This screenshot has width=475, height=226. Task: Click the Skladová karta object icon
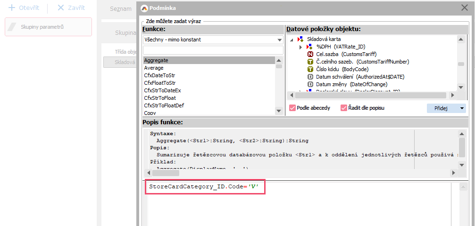(x=300, y=39)
